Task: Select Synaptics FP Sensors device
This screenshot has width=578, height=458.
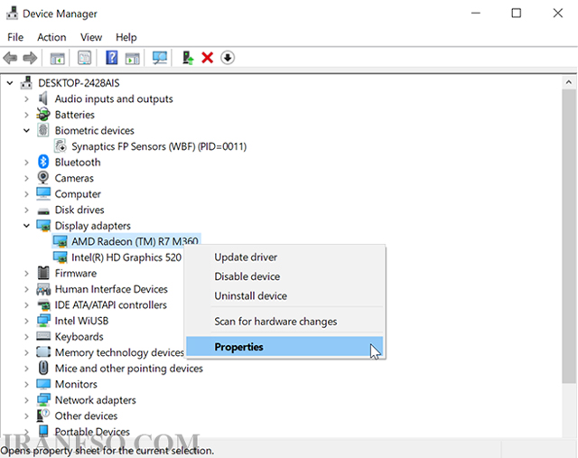Action: point(159,146)
